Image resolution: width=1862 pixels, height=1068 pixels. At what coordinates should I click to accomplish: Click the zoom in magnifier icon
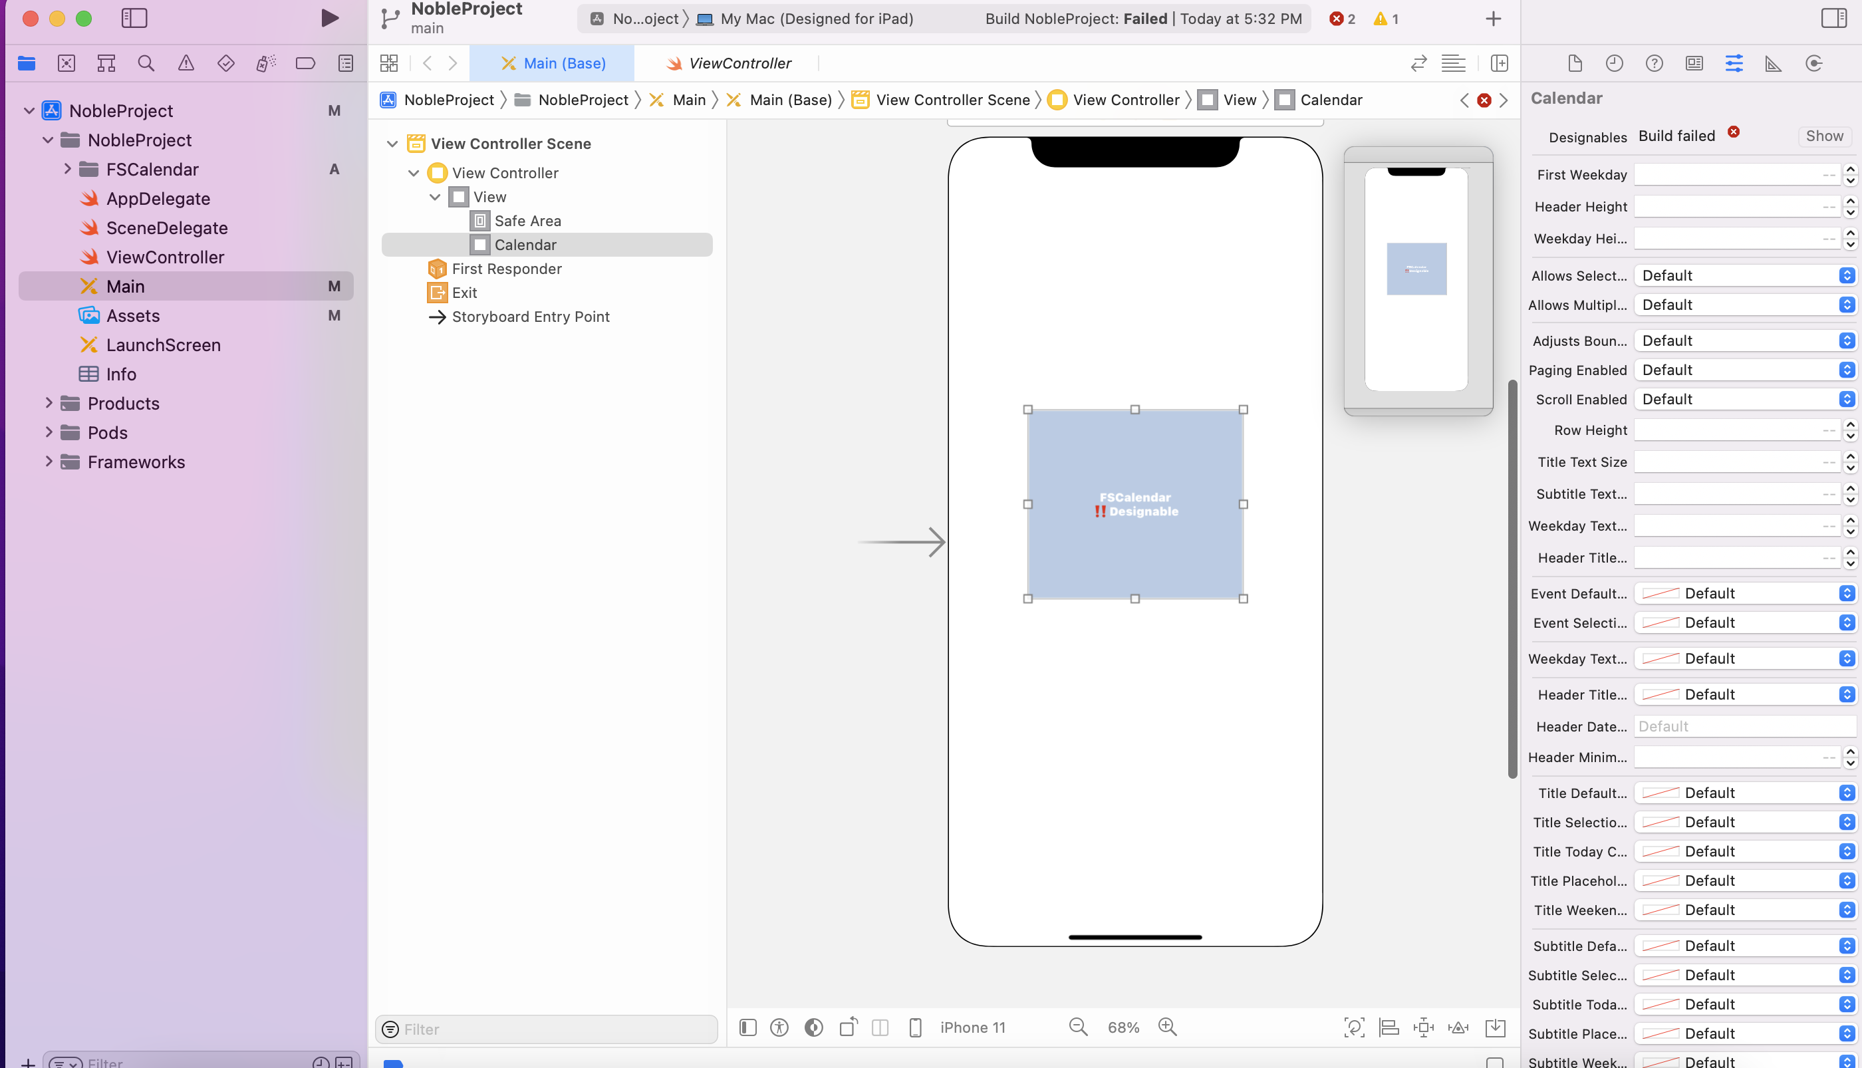[x=1168, y=1027]
